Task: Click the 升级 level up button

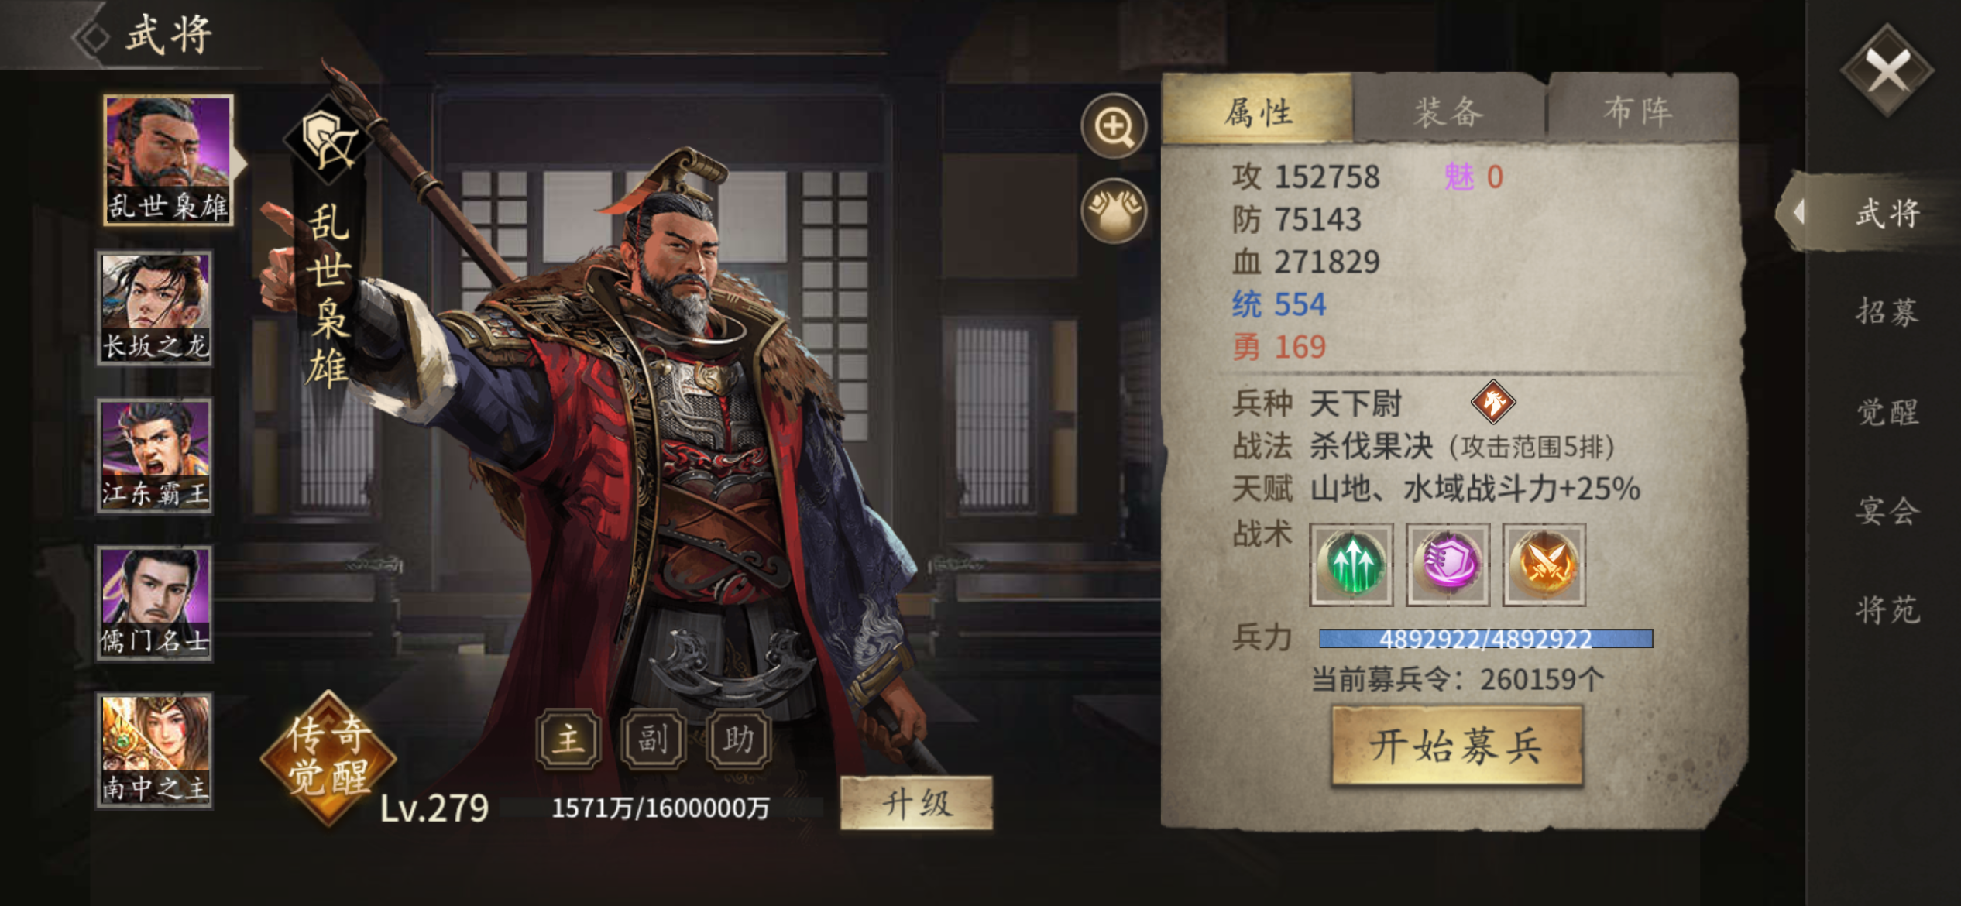Action: [916, 803]
